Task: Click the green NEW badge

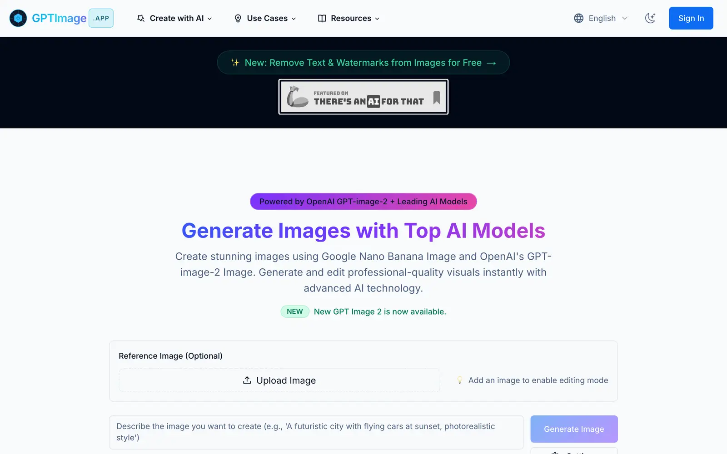Action: [x=295, y=311]
